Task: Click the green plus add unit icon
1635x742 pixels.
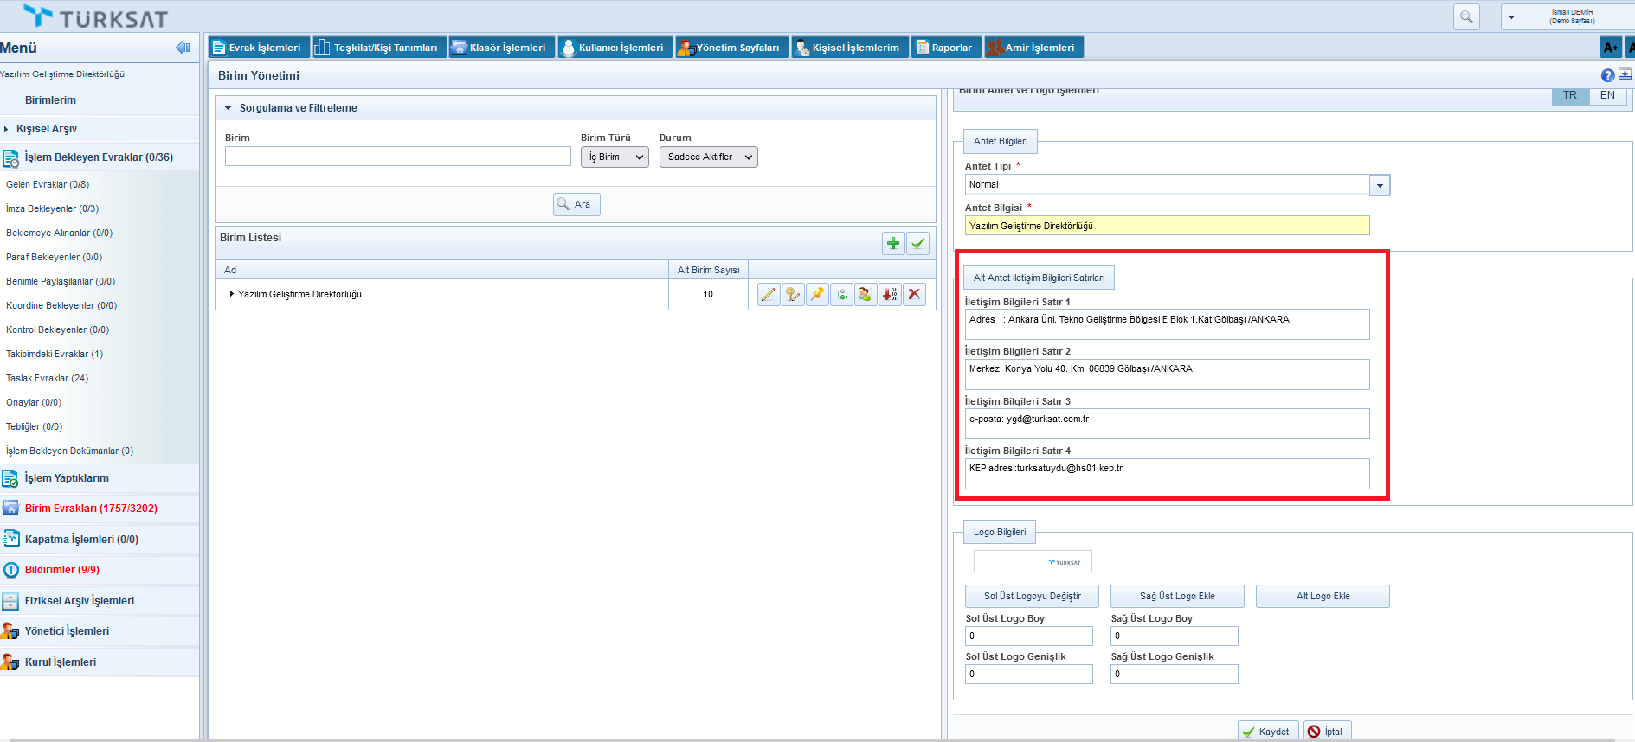Action: (893, 244)
